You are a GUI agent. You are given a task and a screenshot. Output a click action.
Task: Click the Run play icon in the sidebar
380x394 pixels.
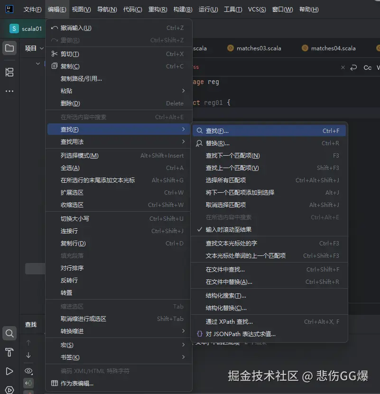tap(9, 371)
